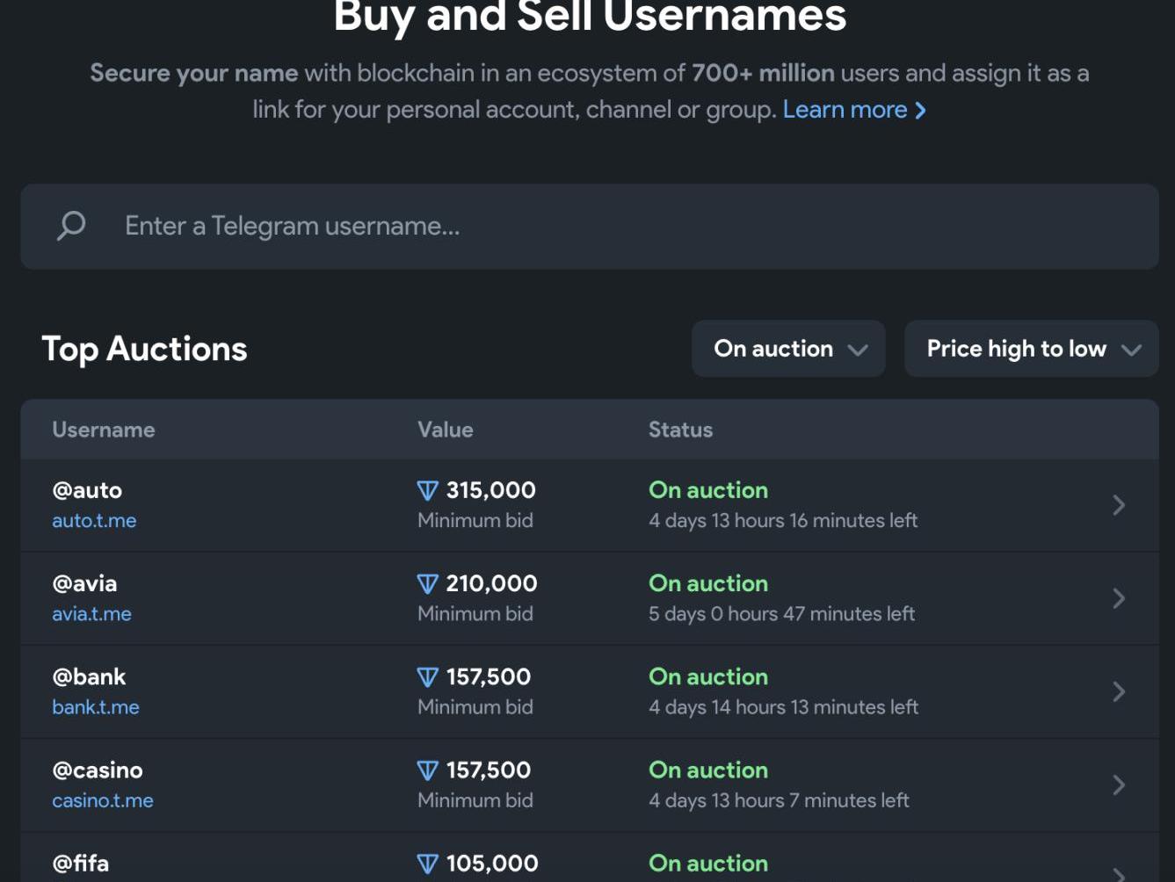Open the casino.t.me link

[103, 800]
